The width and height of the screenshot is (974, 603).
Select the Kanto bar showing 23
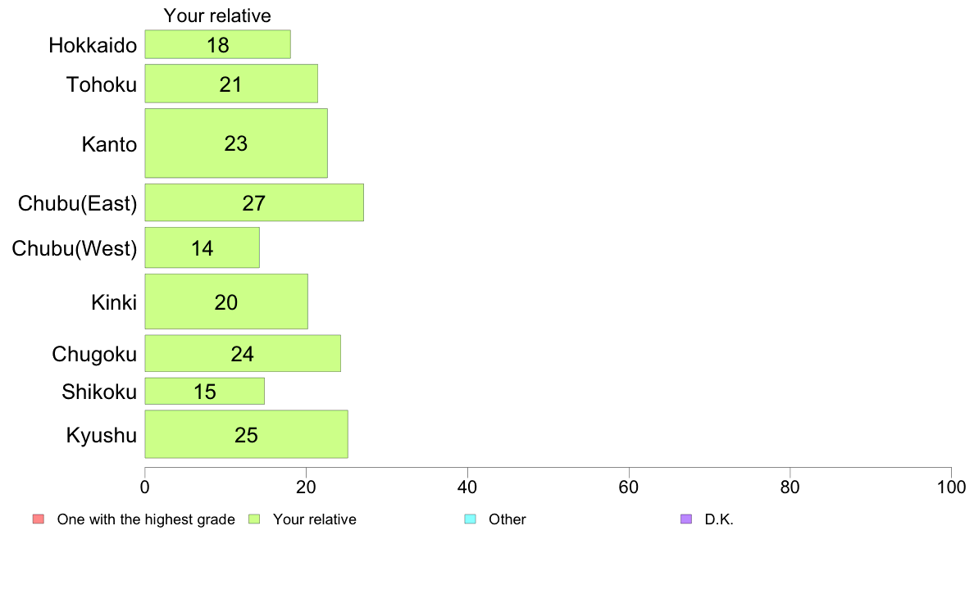236,143
